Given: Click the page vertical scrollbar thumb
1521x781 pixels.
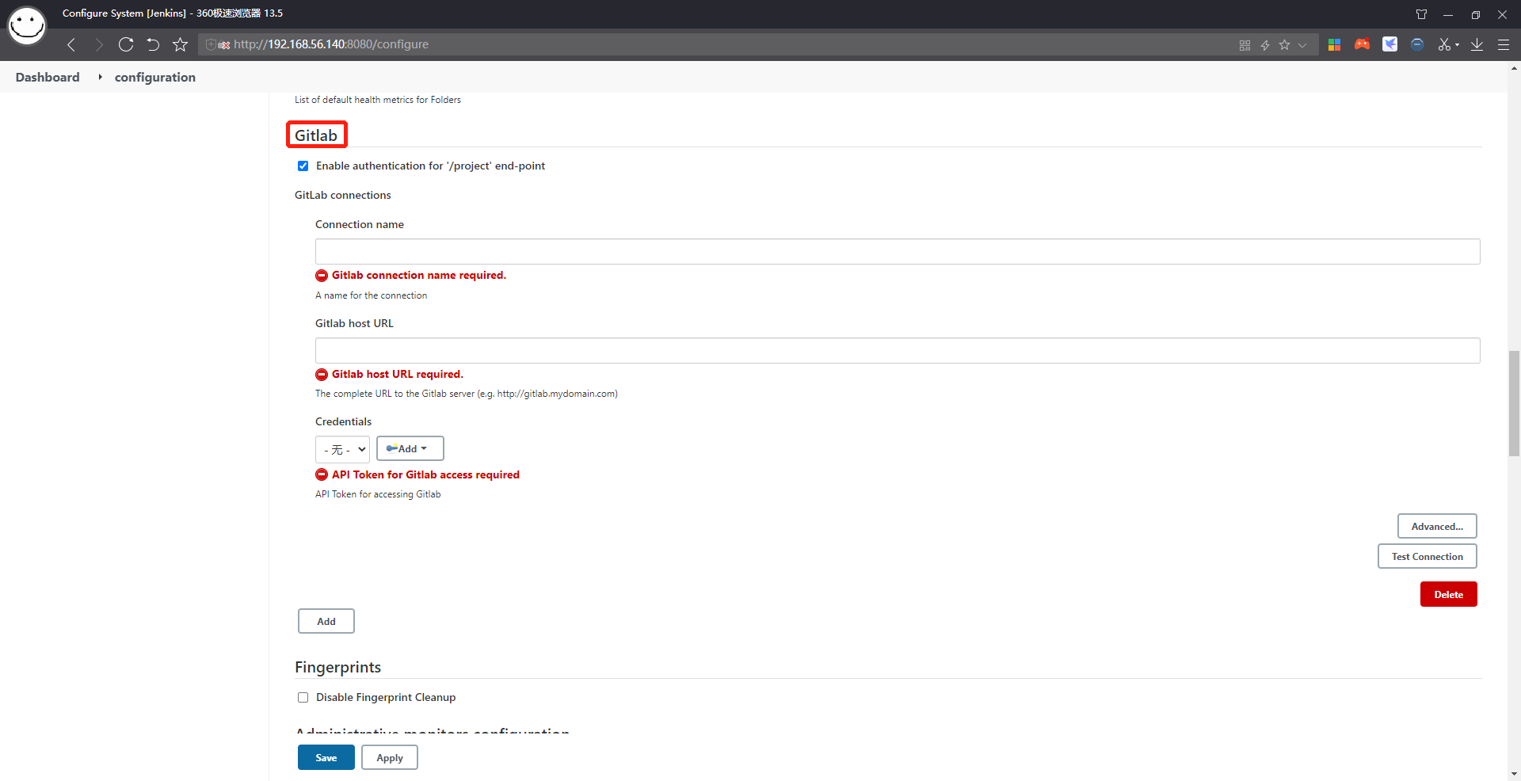Looking at the screenshot, I should click(x=1514, y=403).
